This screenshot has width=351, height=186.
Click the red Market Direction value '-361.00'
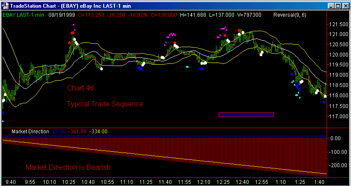click(x=77, y=132)
